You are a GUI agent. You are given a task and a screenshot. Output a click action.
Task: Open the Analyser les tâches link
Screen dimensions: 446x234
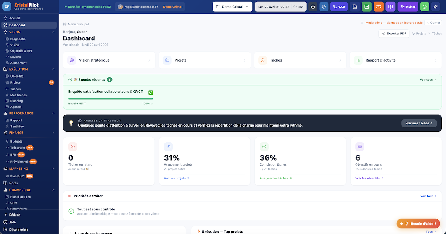276,178
